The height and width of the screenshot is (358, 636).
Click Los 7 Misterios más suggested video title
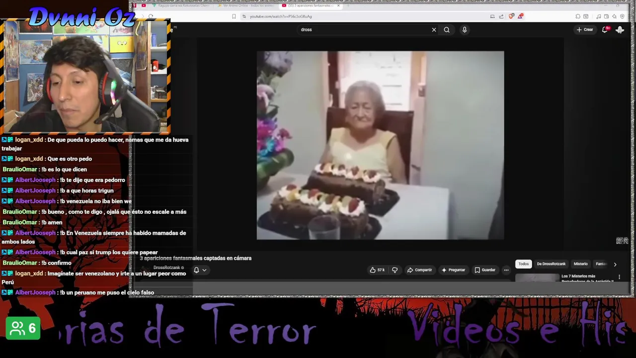[587, 278]
